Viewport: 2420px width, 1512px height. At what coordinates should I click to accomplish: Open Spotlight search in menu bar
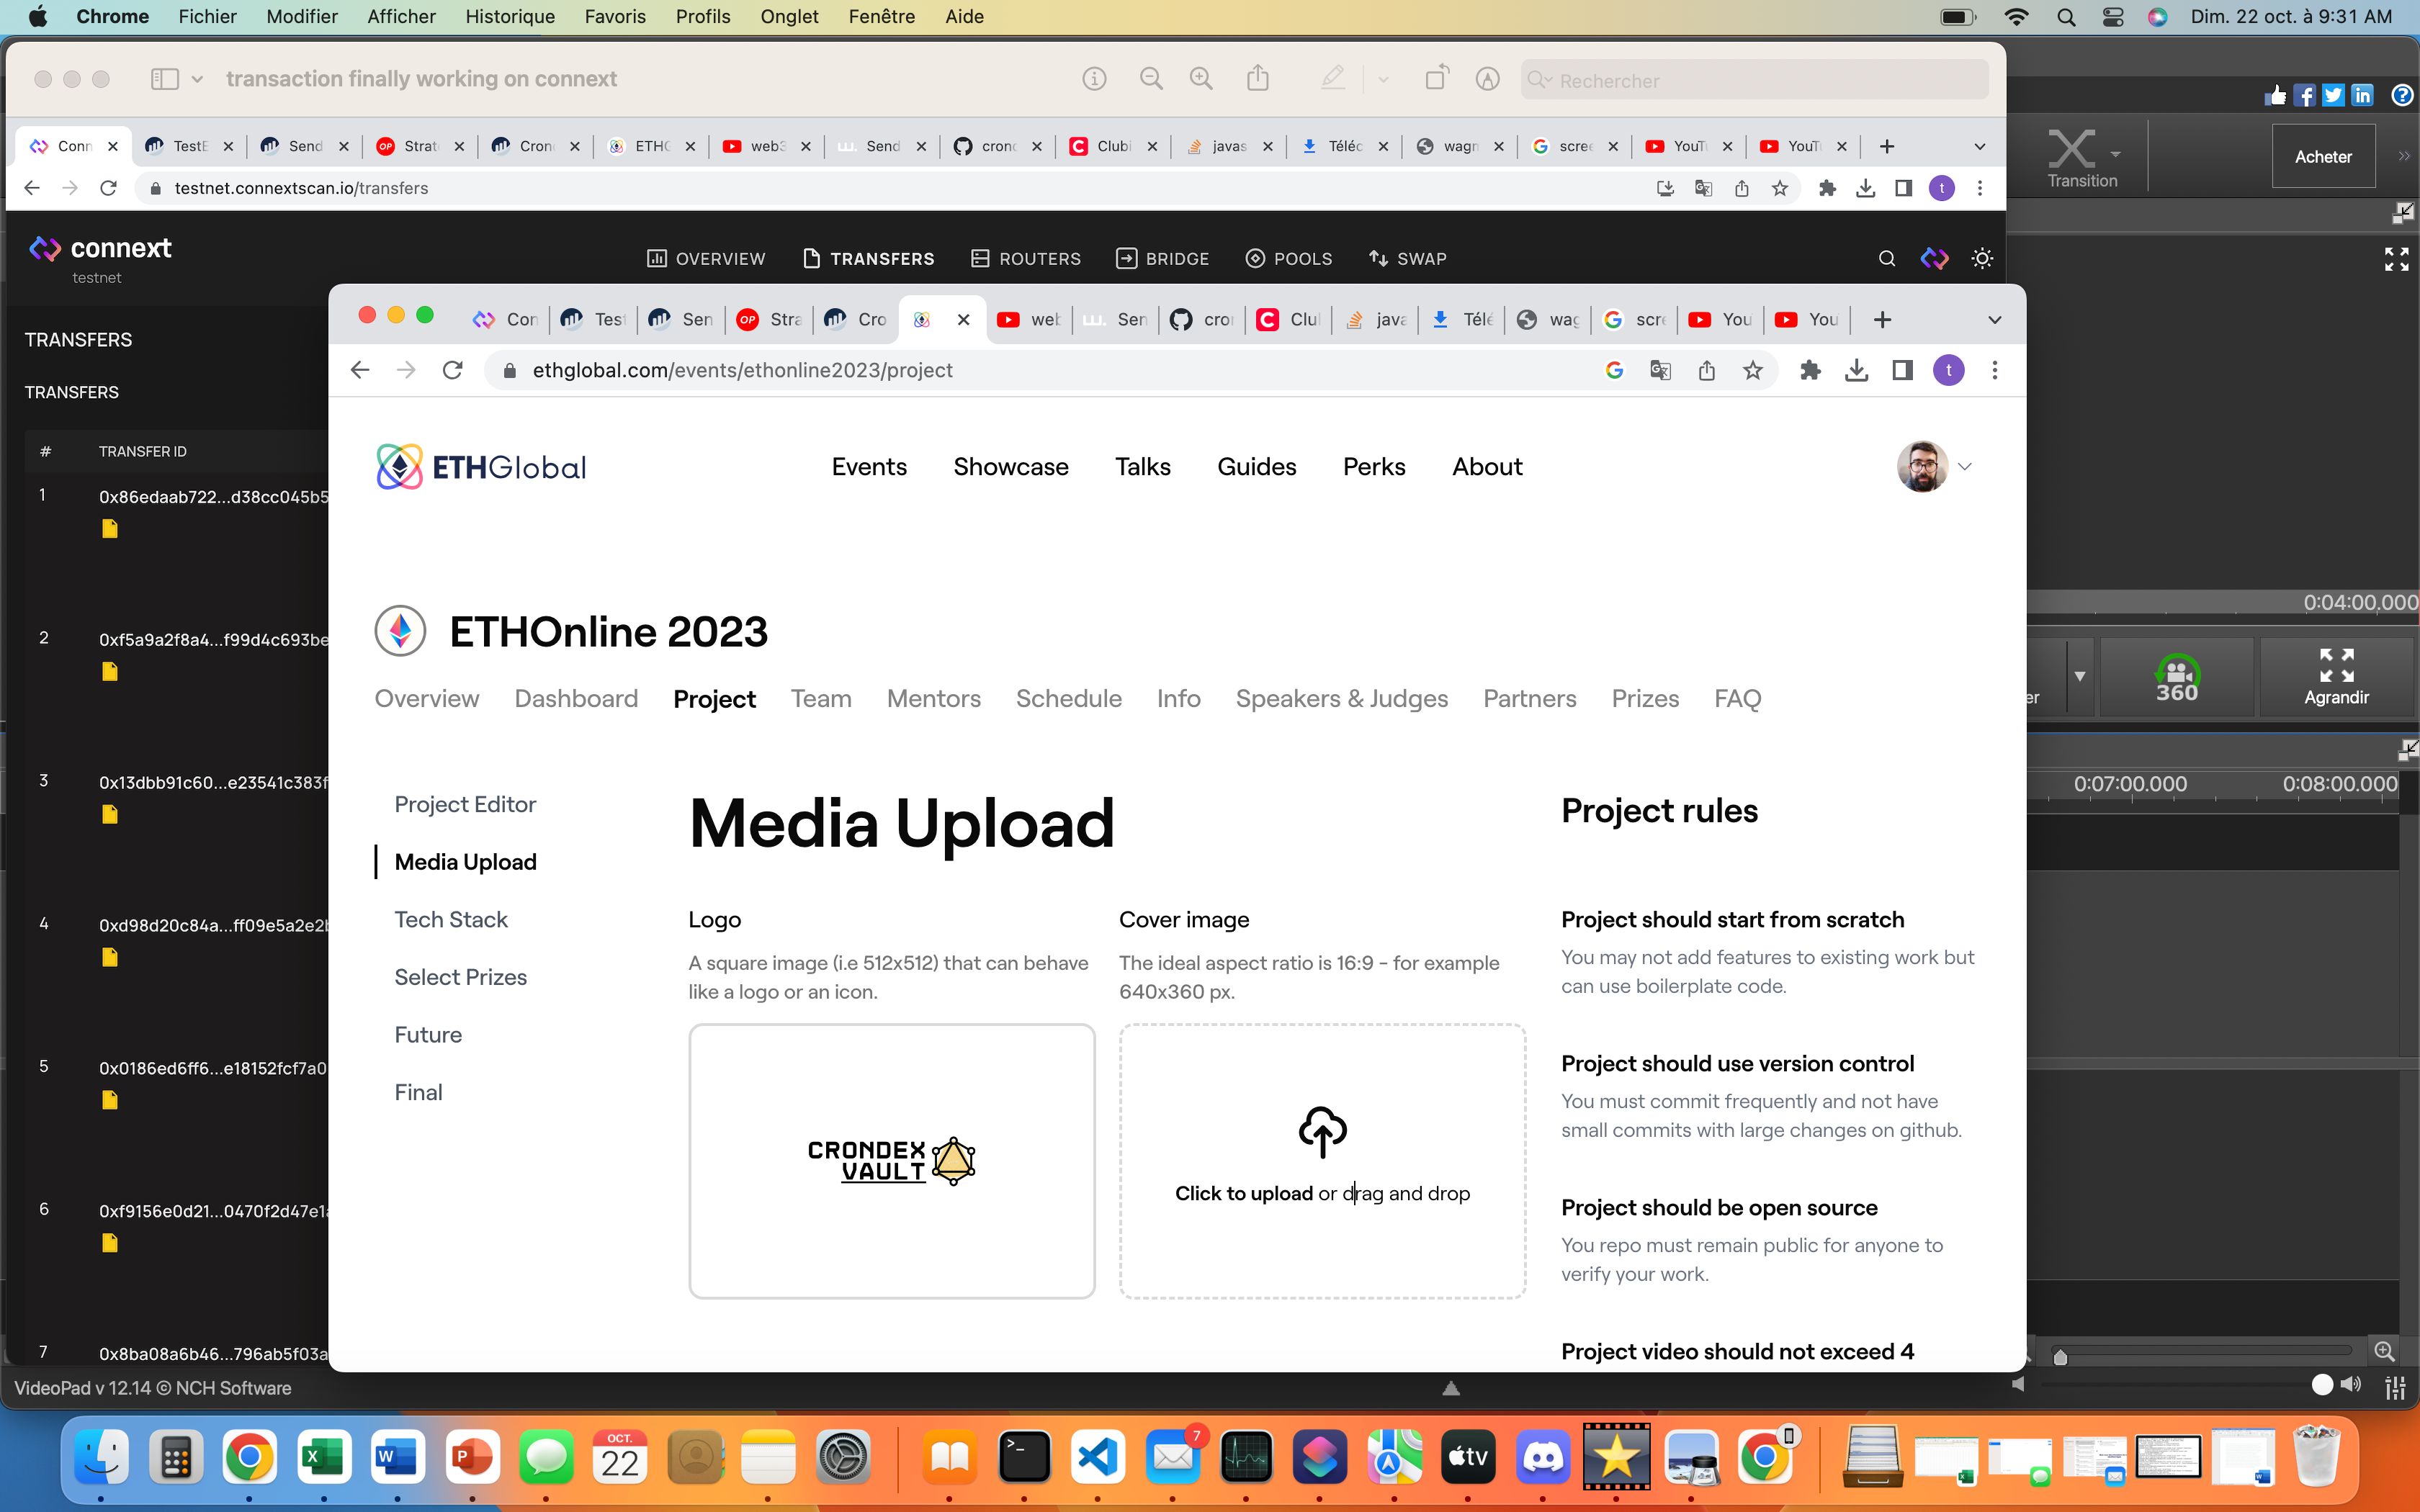[2066, 17]
